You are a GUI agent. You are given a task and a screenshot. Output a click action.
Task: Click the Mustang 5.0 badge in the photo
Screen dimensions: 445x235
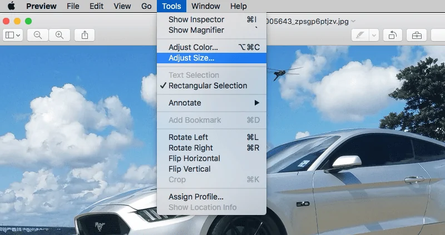pos(303,204)
